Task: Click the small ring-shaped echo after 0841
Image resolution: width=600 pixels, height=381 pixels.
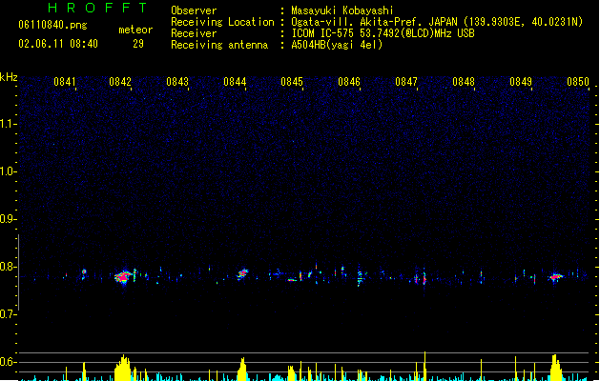Action: click(x=84, y=272)
